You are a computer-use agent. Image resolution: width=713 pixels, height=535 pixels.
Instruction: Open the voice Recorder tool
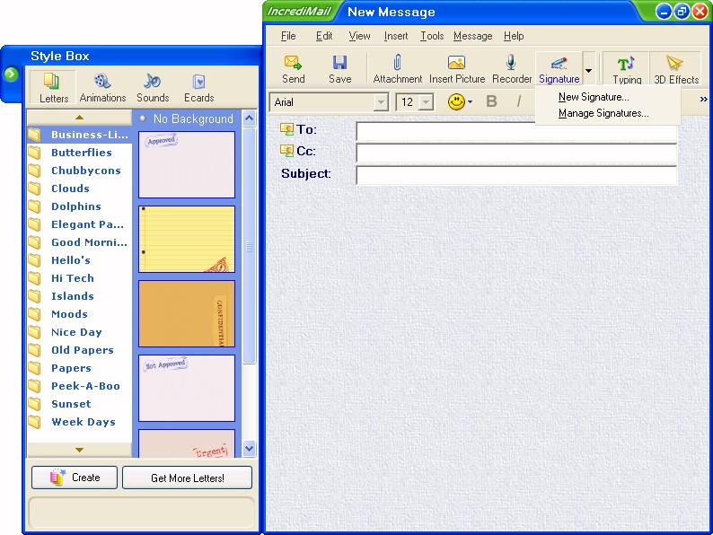point(511,68)
